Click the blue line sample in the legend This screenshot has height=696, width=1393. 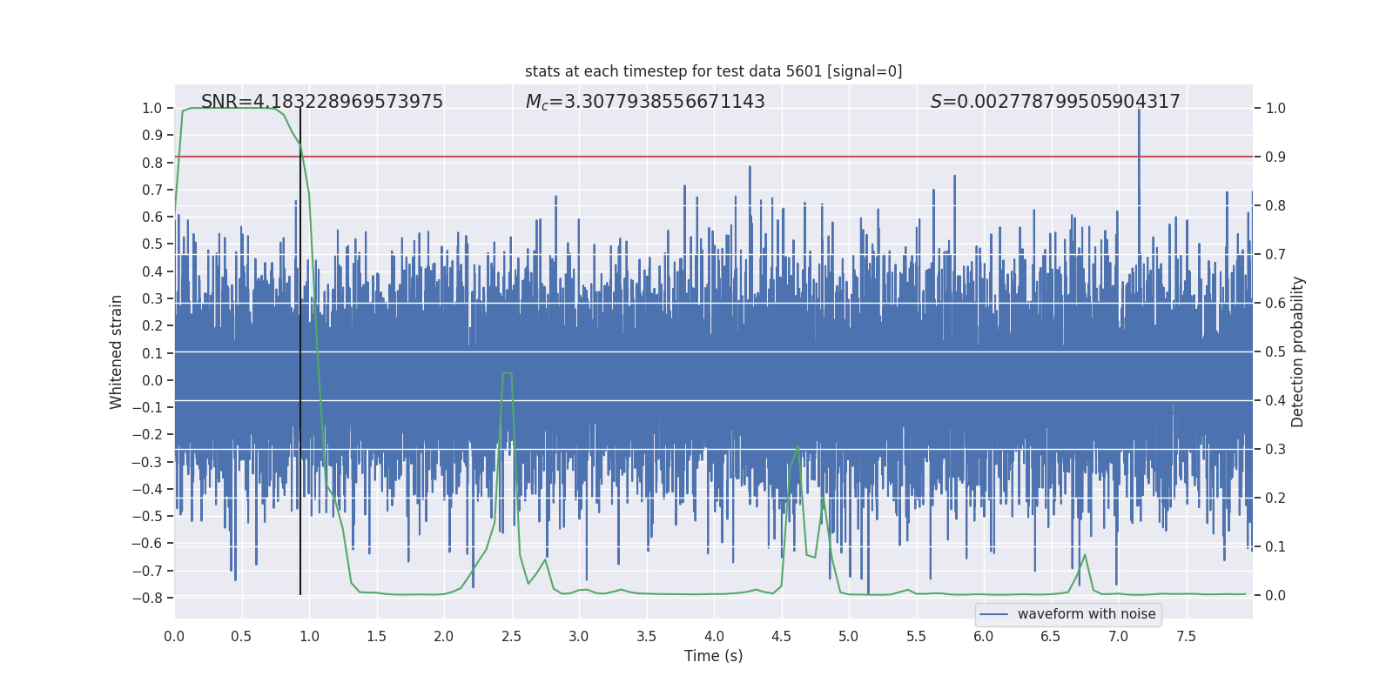(993, 614)
